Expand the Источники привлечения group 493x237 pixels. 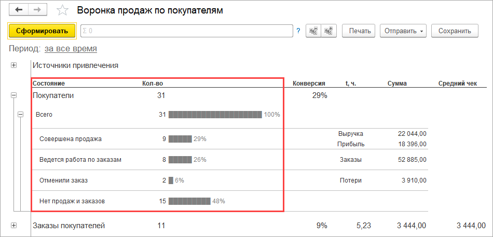tap(13, 65)
